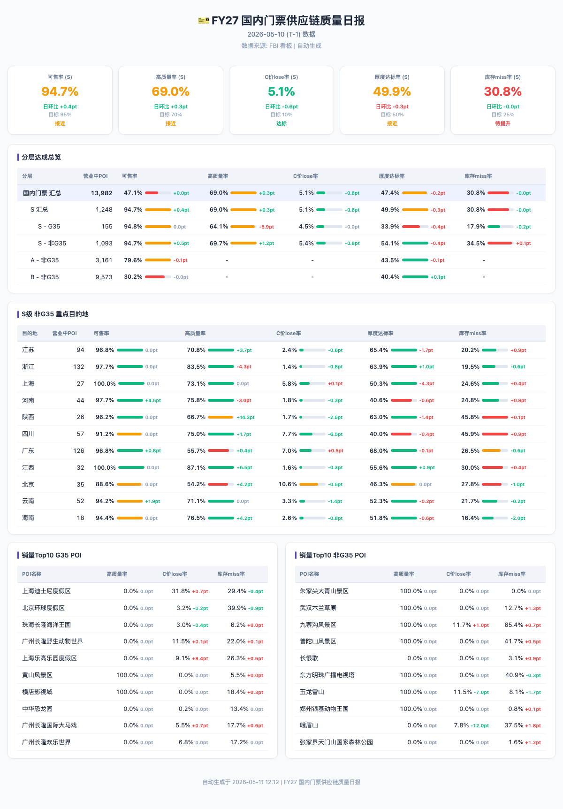Select 长恨歌 POI row
The height and width of the screenshot is (809, 563).
[420, 658]
